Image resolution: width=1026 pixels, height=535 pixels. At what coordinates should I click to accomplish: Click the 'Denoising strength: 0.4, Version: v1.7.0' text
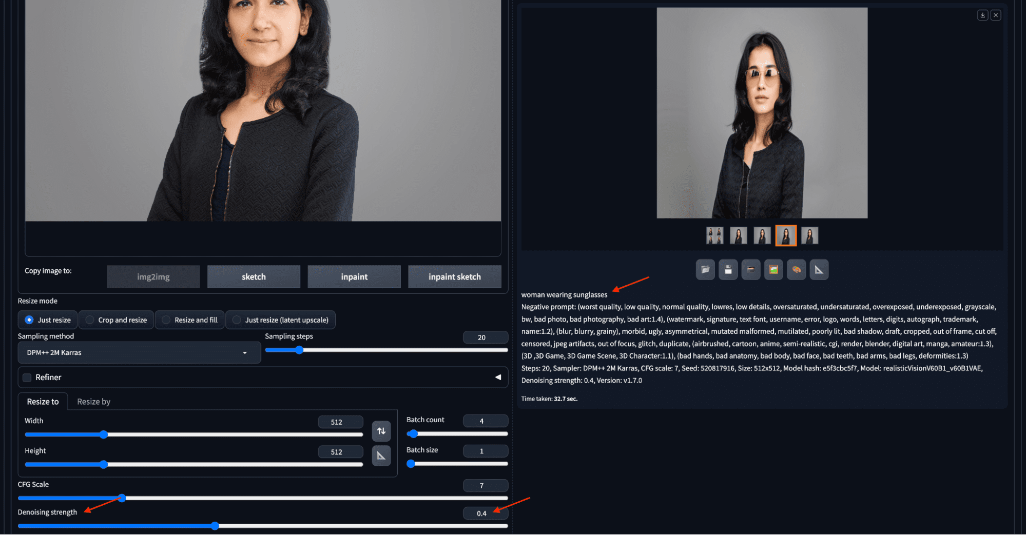582,381
